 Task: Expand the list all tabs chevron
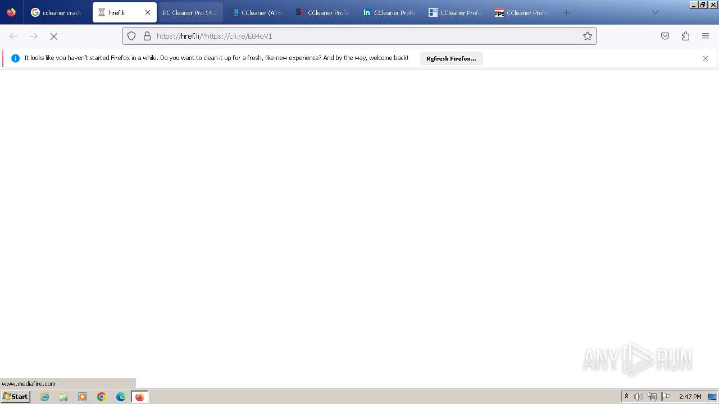[655, 12]
